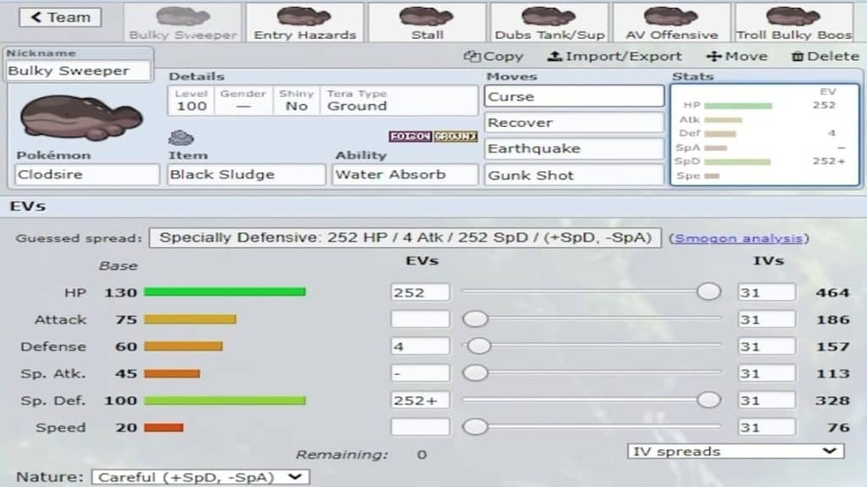
Task: Click the HP EVs input field
Action: point(420,292)
